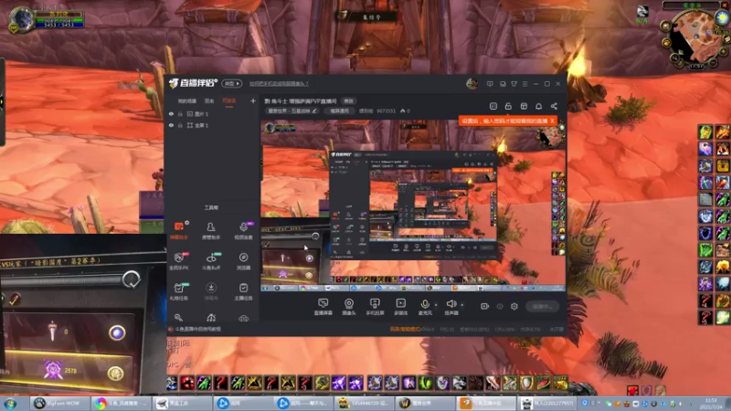Click the key-shaped tool icon in toolbox
731x411 pixels.
click(x=178, y=318)
